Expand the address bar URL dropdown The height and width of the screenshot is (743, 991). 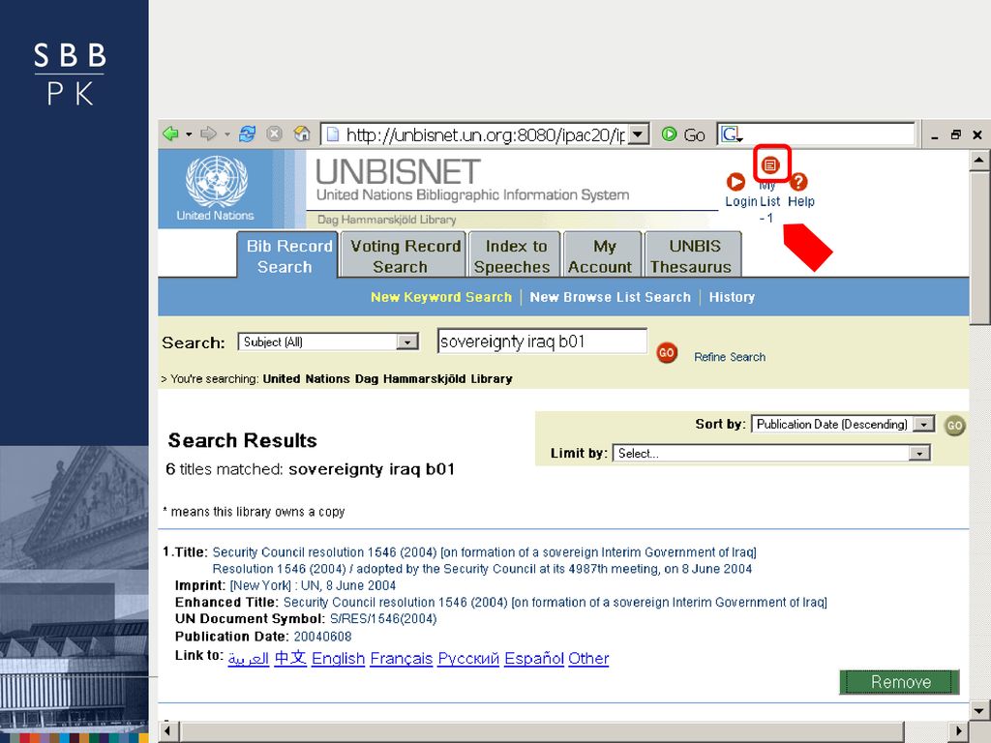[x=639, y=134]
